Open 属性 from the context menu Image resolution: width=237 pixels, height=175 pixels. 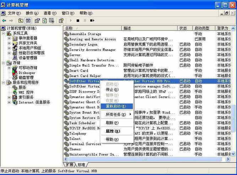(113, 131)
